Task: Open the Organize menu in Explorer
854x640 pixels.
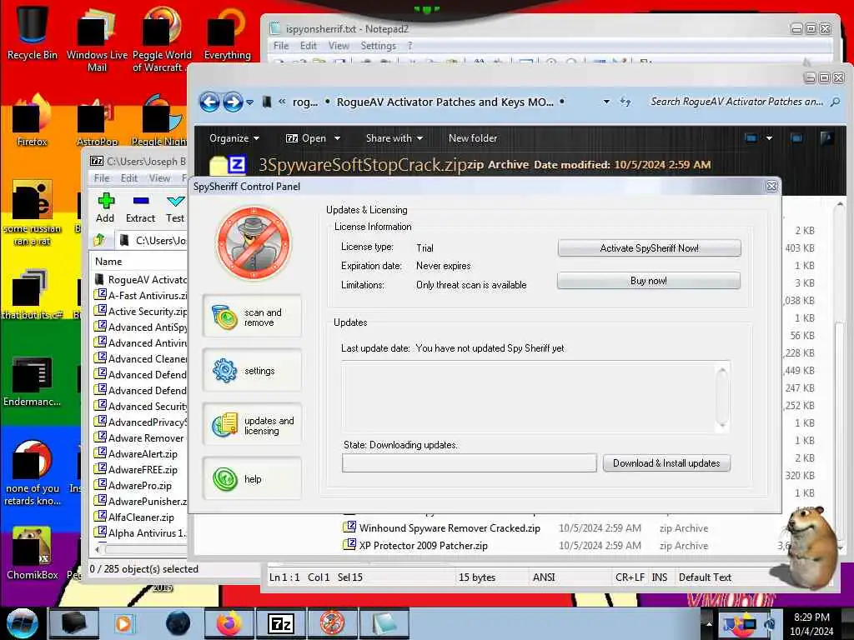Action: [234, 138]
